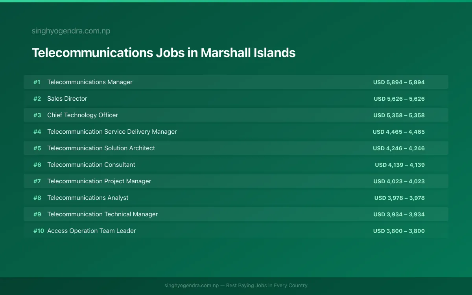Click the #6 rank number
Image resolution: width=472 pixels, height=295 pixels.
coord(37,165)
